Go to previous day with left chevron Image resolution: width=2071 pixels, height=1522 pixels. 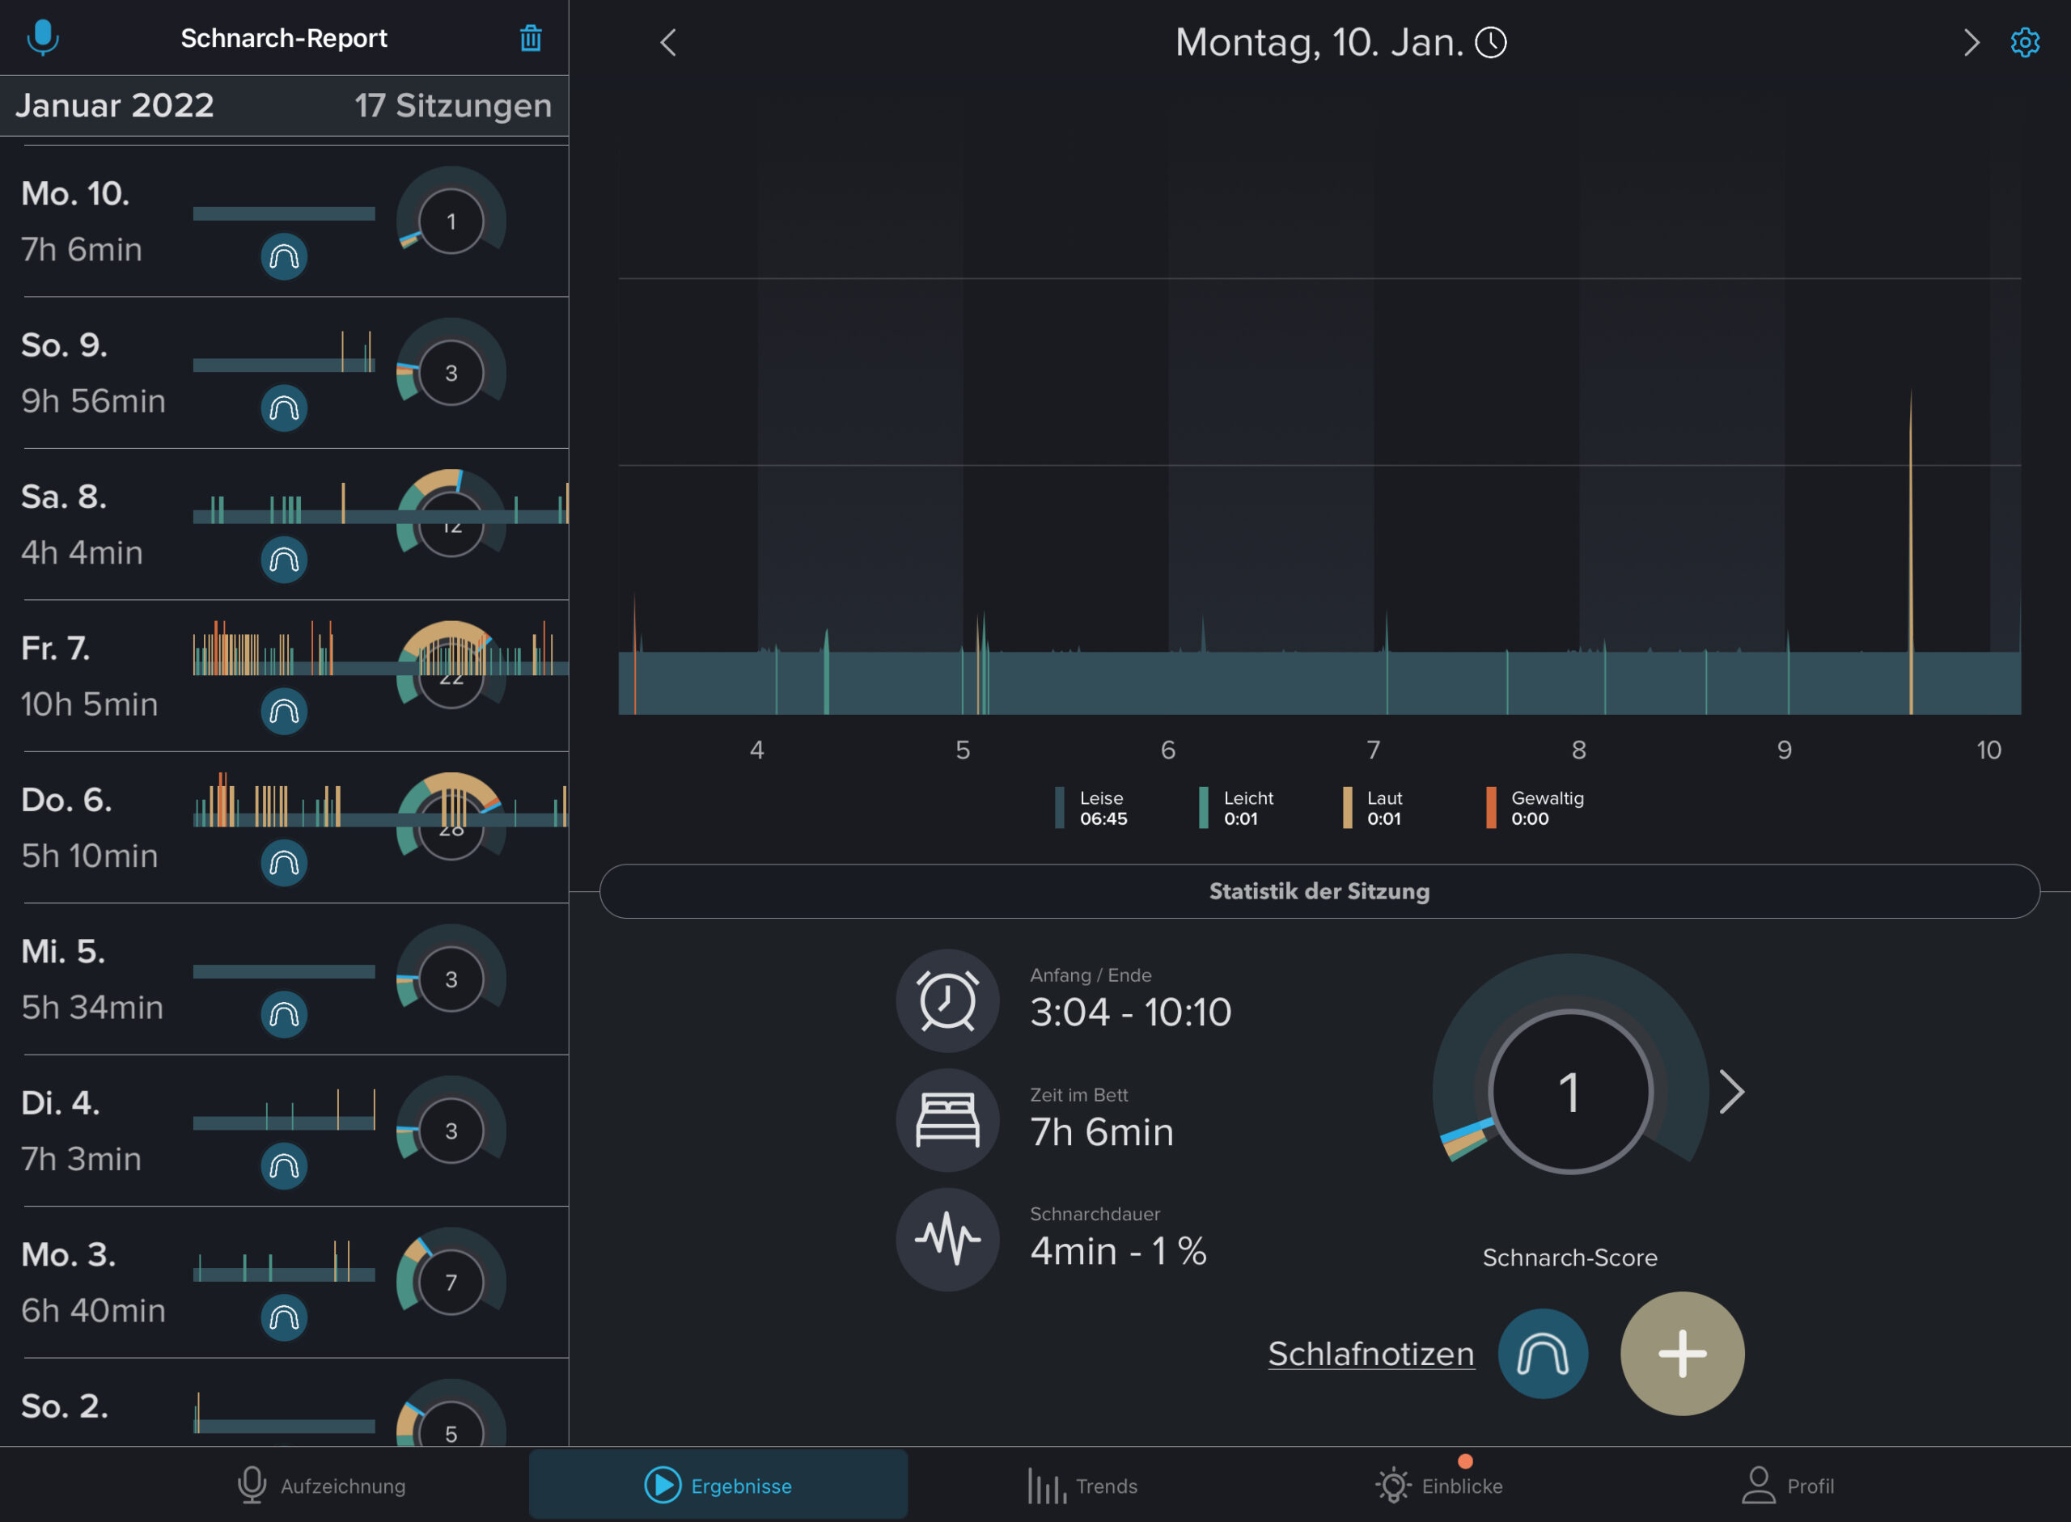[668, 42]
